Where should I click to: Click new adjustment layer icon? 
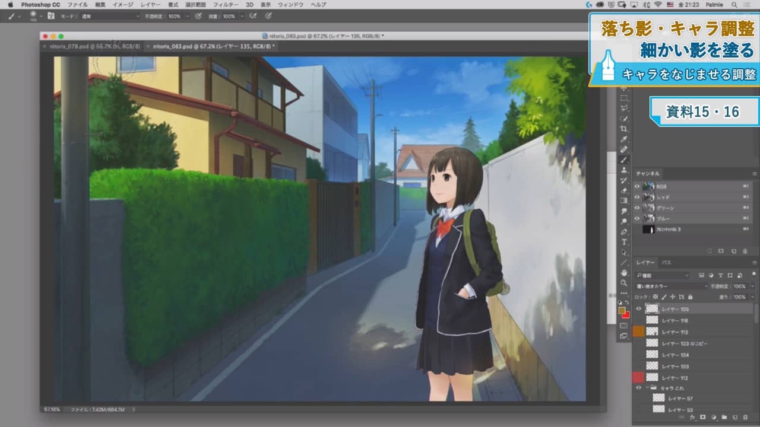714,418
